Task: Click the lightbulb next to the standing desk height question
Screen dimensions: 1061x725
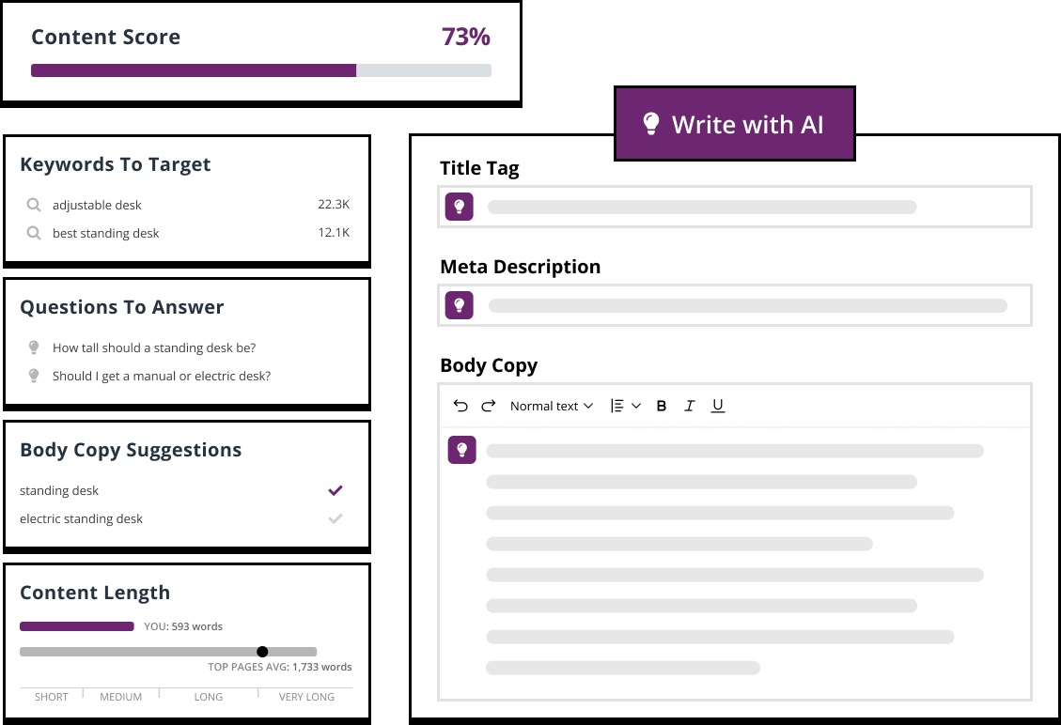Action: pos(34,347)
